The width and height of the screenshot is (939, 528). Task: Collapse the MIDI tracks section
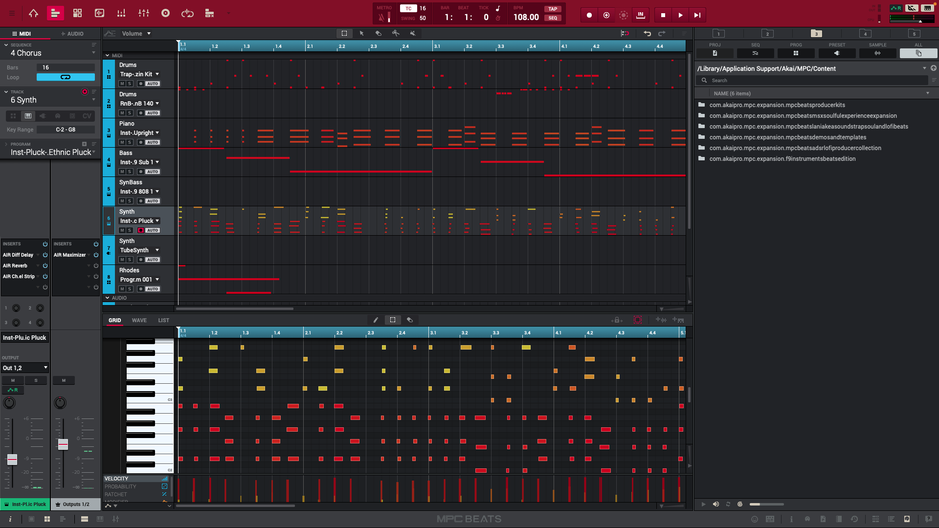(108, 55)
